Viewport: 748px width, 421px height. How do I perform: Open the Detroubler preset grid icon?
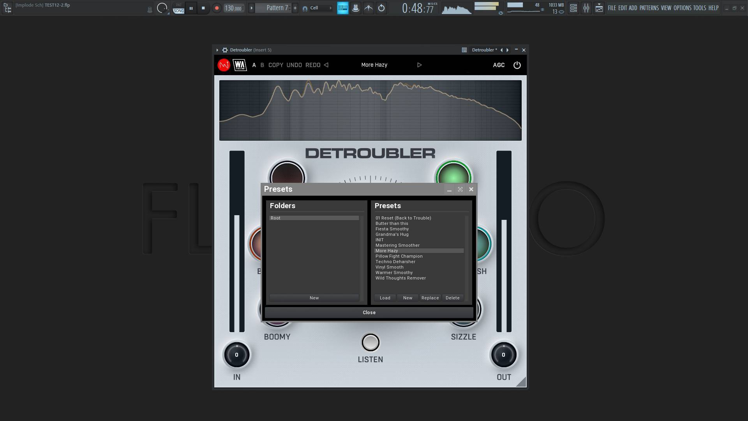click(x=464, y=50)
